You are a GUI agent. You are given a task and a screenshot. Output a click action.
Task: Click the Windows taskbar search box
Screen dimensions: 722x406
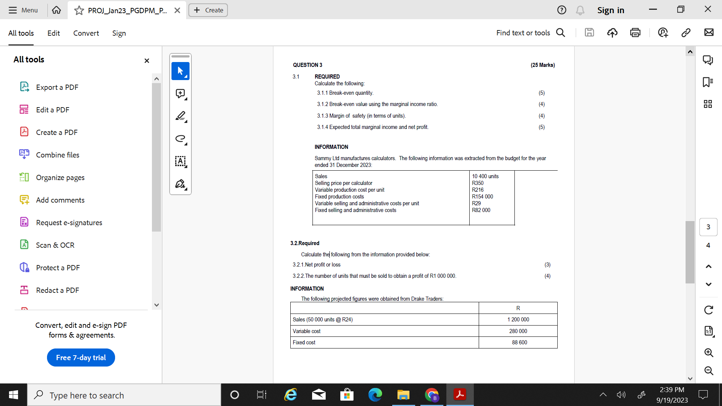pos(124,395)
